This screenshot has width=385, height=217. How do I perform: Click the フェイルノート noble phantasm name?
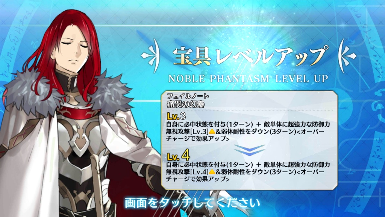[188, 96]
